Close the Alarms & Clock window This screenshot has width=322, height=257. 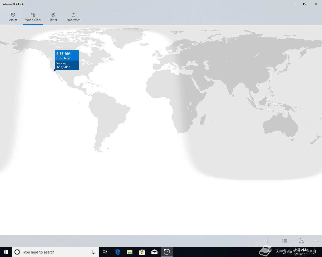[316, 4]
